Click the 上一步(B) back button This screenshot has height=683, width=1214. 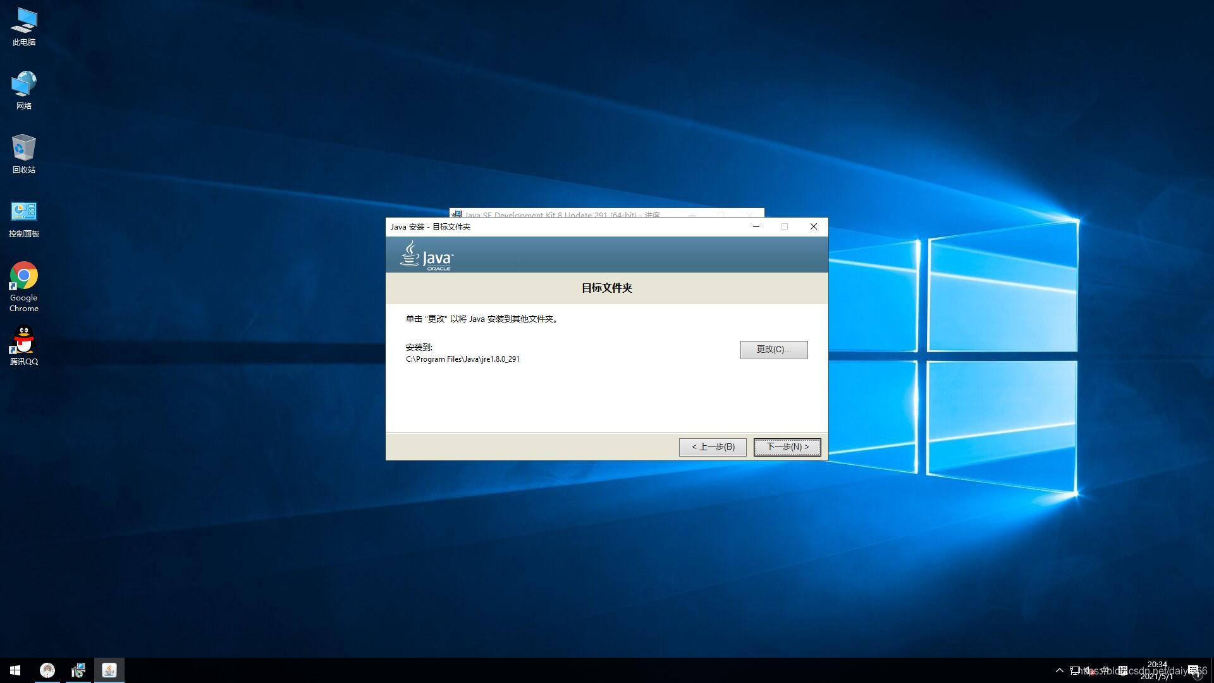(x=713, y=446)
